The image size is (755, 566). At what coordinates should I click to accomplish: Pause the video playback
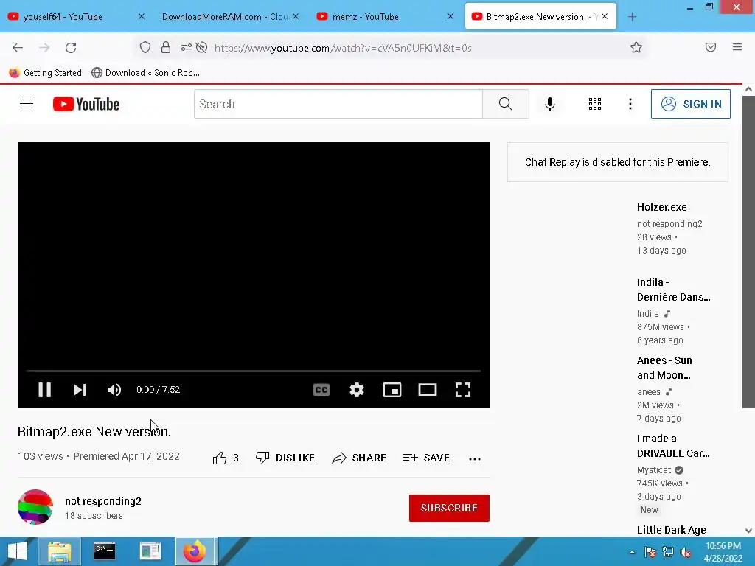(x=45, y=389)
